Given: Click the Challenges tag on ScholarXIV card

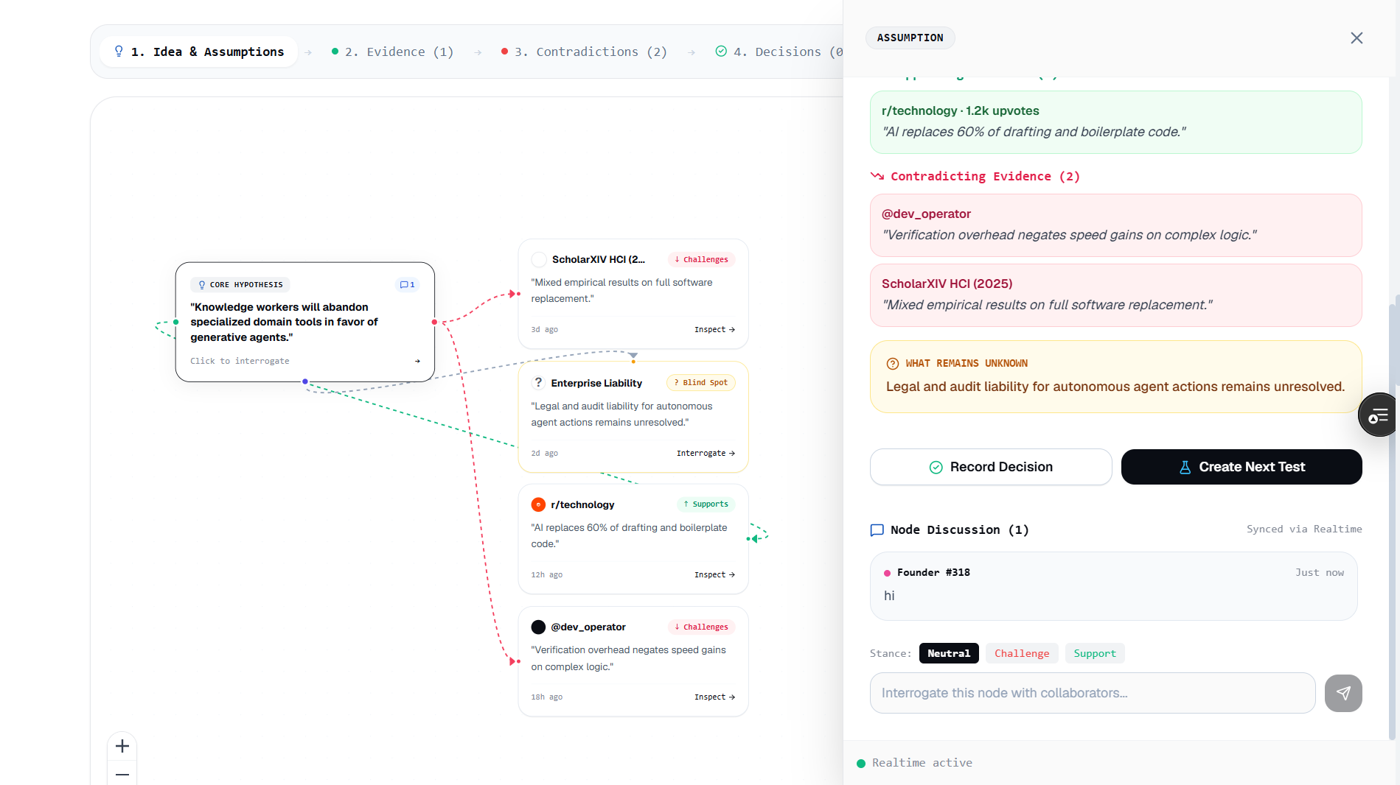Looking at the screenshot, I should (x=701, y=259).
